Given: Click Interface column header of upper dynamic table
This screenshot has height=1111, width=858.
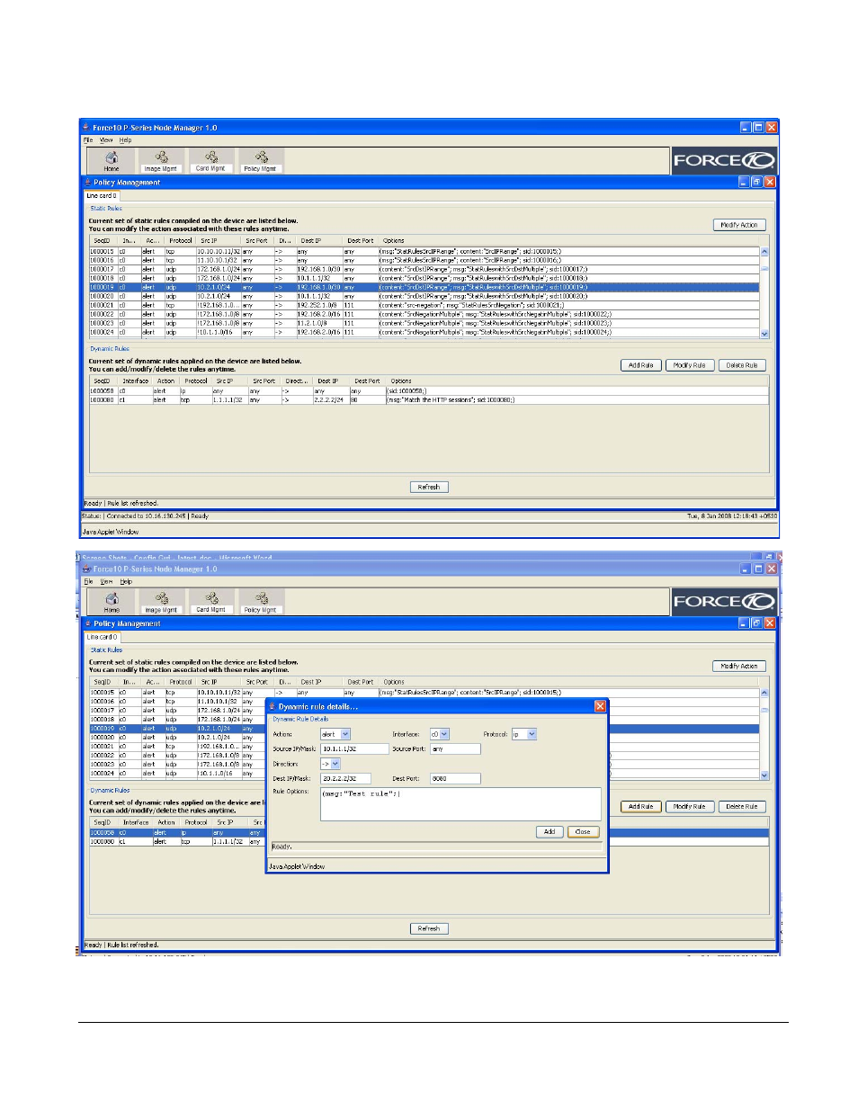Looking at the screenshot, I should (x=136, y=381).
